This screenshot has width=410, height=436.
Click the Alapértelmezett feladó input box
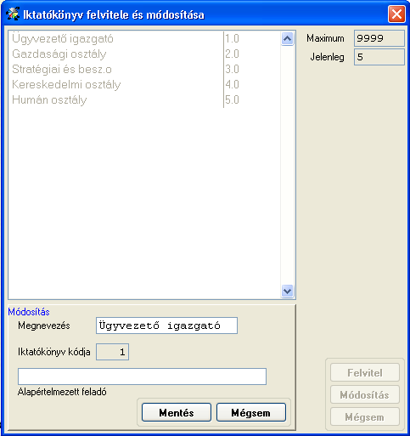142,377
